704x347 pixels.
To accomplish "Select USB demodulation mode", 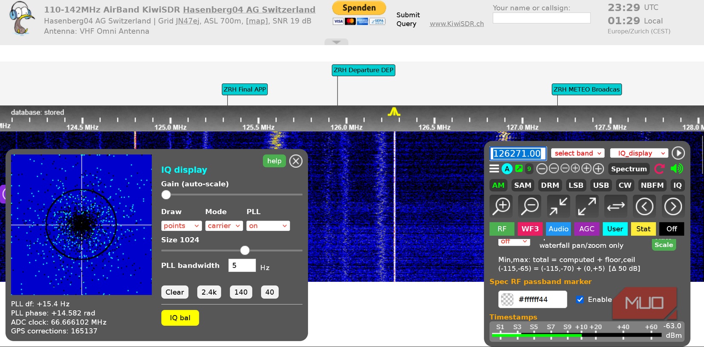I will [x=601, y=185].
